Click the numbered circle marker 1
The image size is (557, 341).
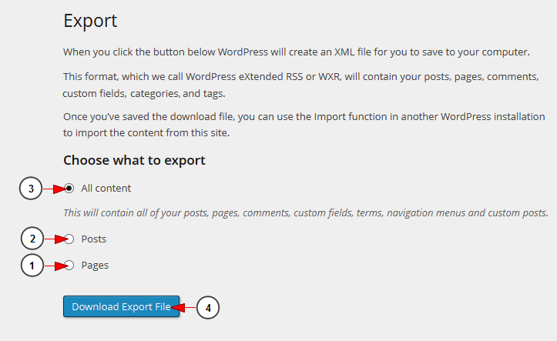click(x=32, y=266)
